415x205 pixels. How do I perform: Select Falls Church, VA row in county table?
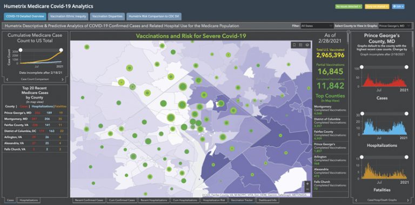click(35, 149)
